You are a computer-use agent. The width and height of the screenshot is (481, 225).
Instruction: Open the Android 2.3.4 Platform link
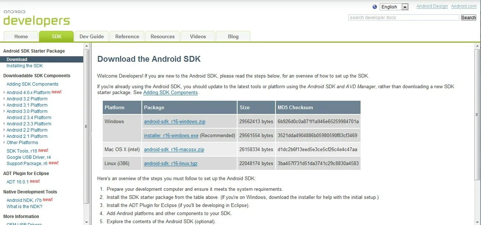[29, 118]
